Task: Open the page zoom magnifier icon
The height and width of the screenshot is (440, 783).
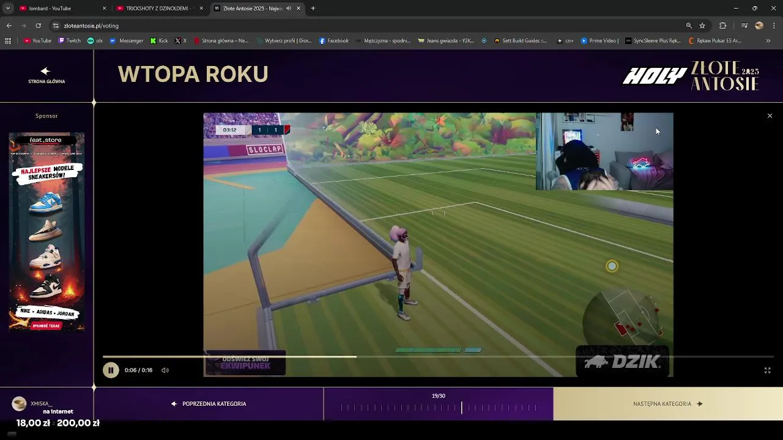Action: click(689, 26)
